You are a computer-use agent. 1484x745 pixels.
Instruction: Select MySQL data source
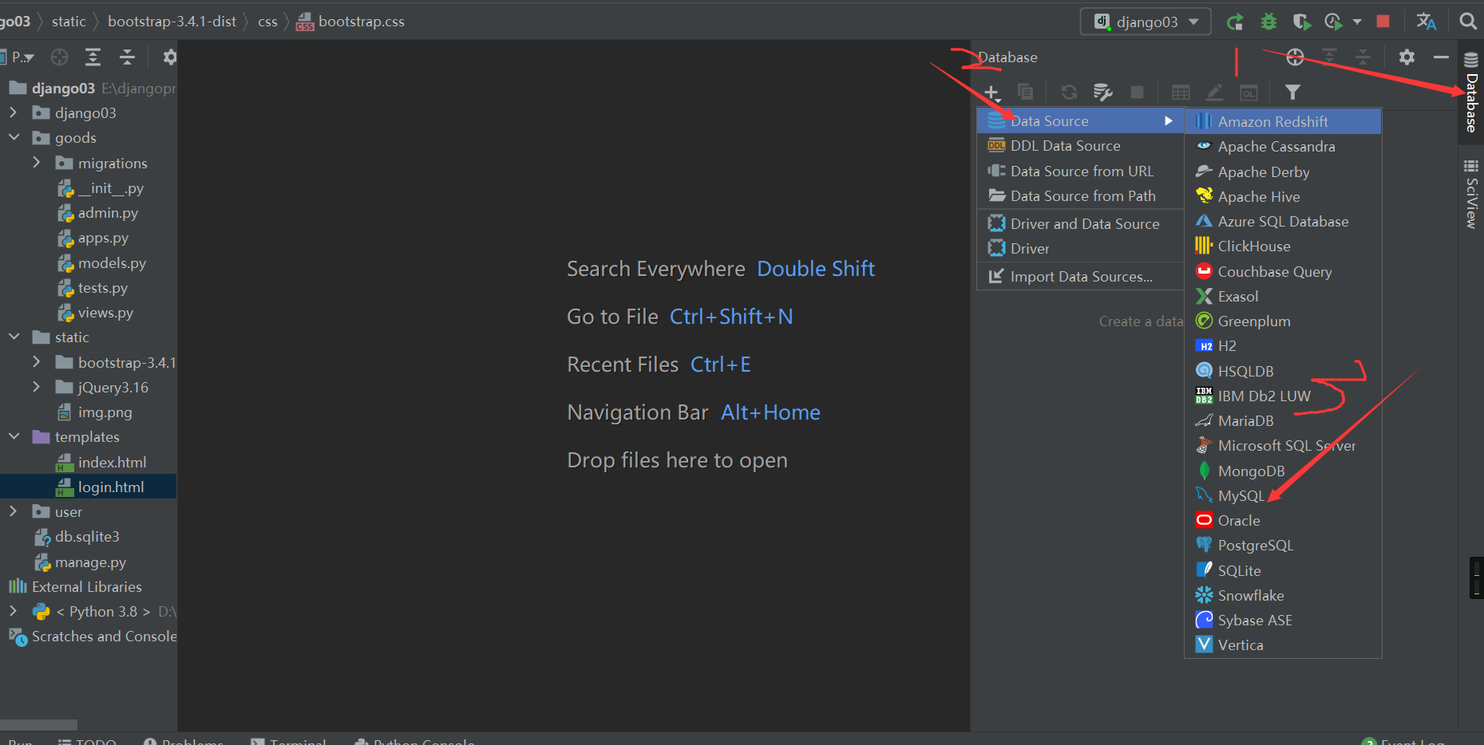[x=1283, y=495]
